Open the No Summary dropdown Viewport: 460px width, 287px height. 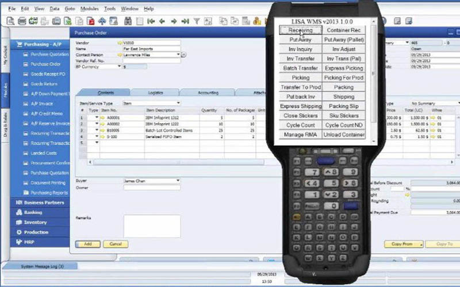point(458,103)
